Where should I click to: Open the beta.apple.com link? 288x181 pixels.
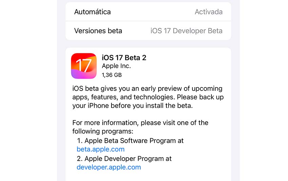101,149
